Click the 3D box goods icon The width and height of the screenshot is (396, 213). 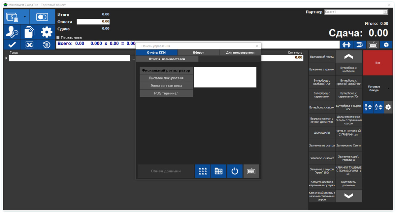386,45
